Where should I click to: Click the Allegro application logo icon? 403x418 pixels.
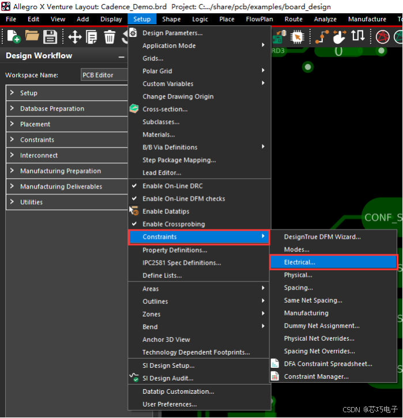coord(6,6)
